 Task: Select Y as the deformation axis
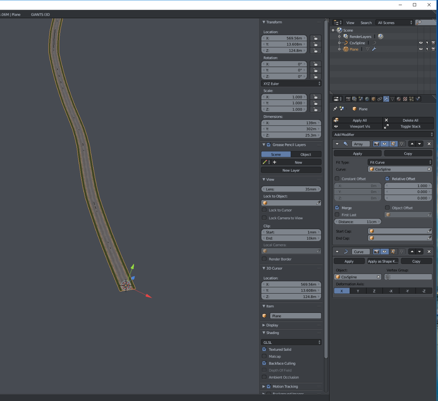(358, 291)
